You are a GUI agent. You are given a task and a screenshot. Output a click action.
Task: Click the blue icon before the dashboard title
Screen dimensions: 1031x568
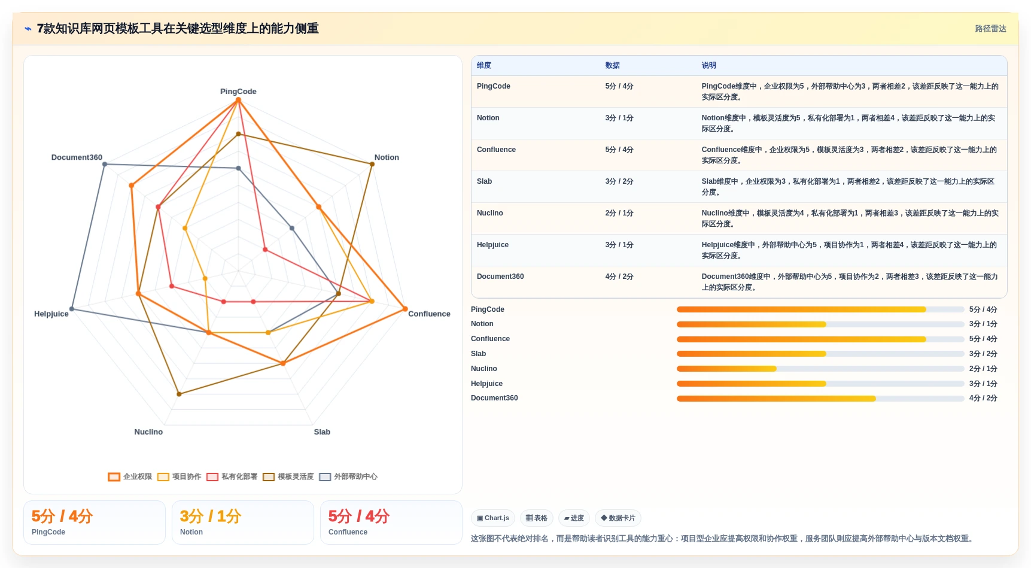(28, 29)
